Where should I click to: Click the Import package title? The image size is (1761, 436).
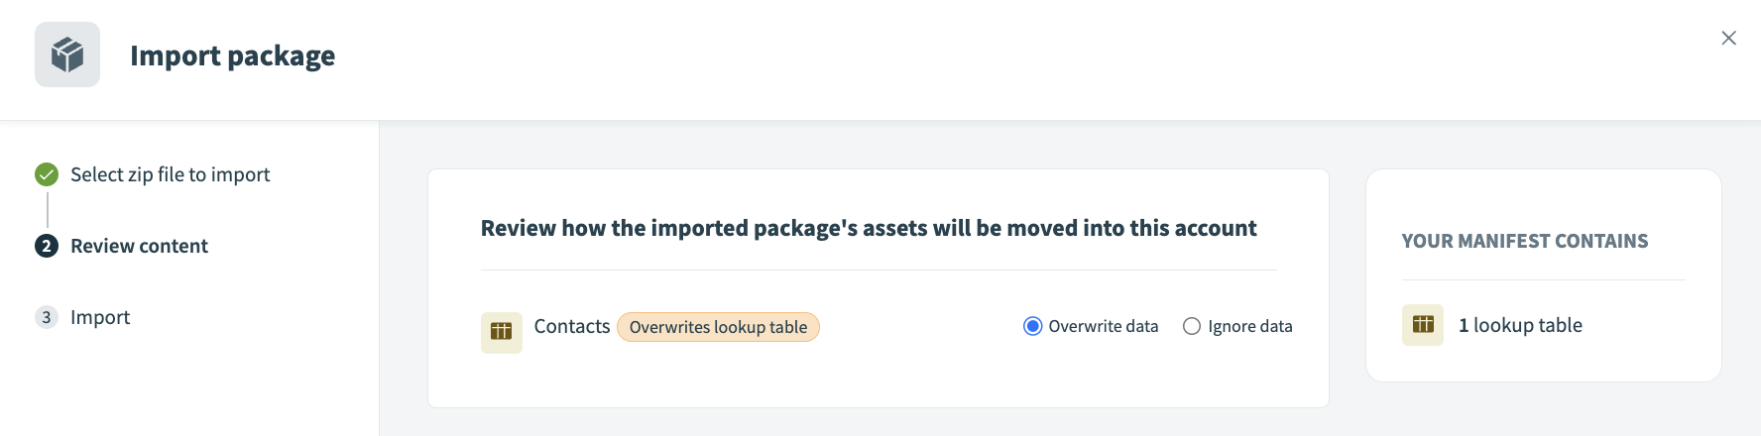(232, 55)
